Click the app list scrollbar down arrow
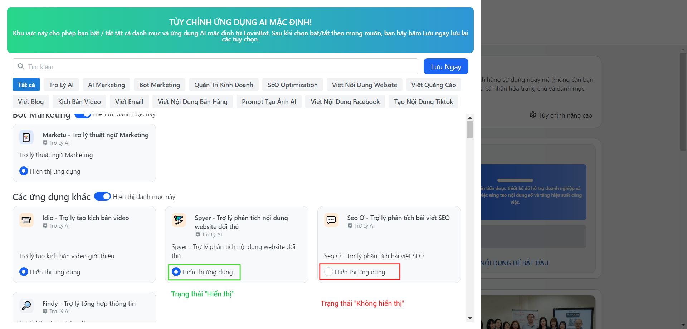This screenshot has height=329, width=687. [x=470, y=318]
